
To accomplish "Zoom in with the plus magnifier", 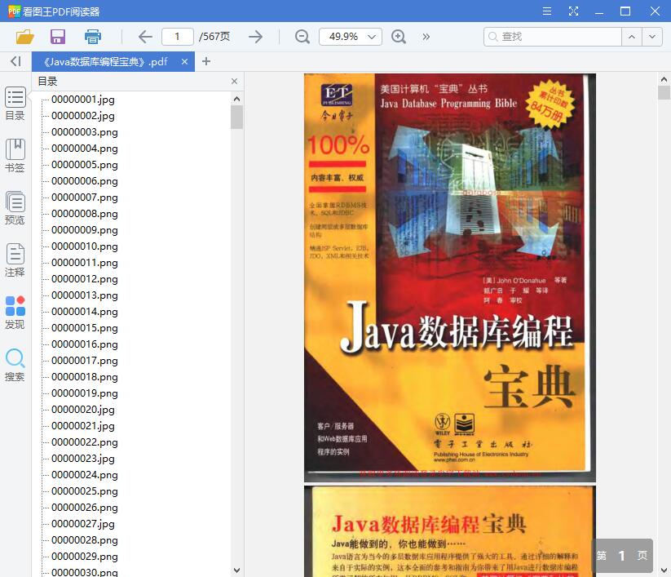I will tap(399, 37).
